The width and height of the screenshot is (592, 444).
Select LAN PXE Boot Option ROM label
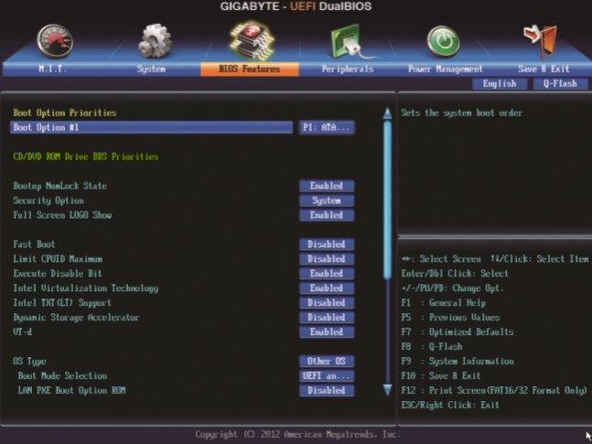click(71, 391)
